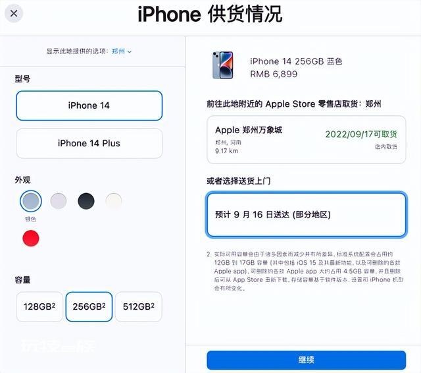The height and width of the screenshot is (373, 421).
Task: Pick the midnight black color swatch
Action: click(x=86, y=201)
